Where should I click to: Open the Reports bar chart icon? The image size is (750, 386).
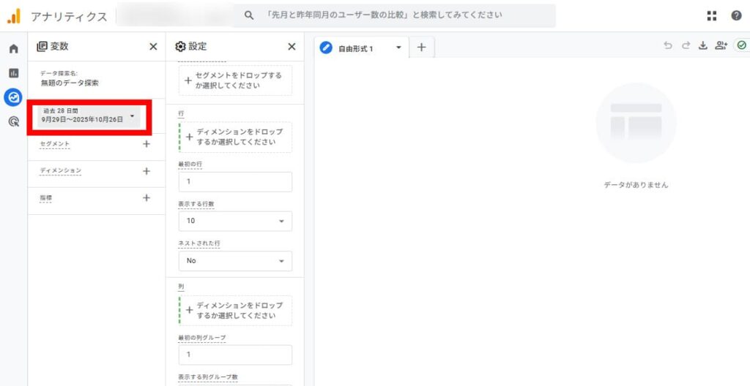(x=13, y=73)
